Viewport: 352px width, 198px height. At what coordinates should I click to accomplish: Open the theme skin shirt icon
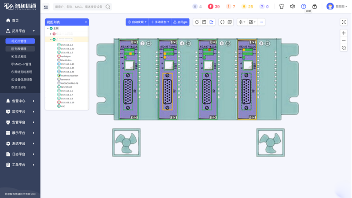[282, 6]
